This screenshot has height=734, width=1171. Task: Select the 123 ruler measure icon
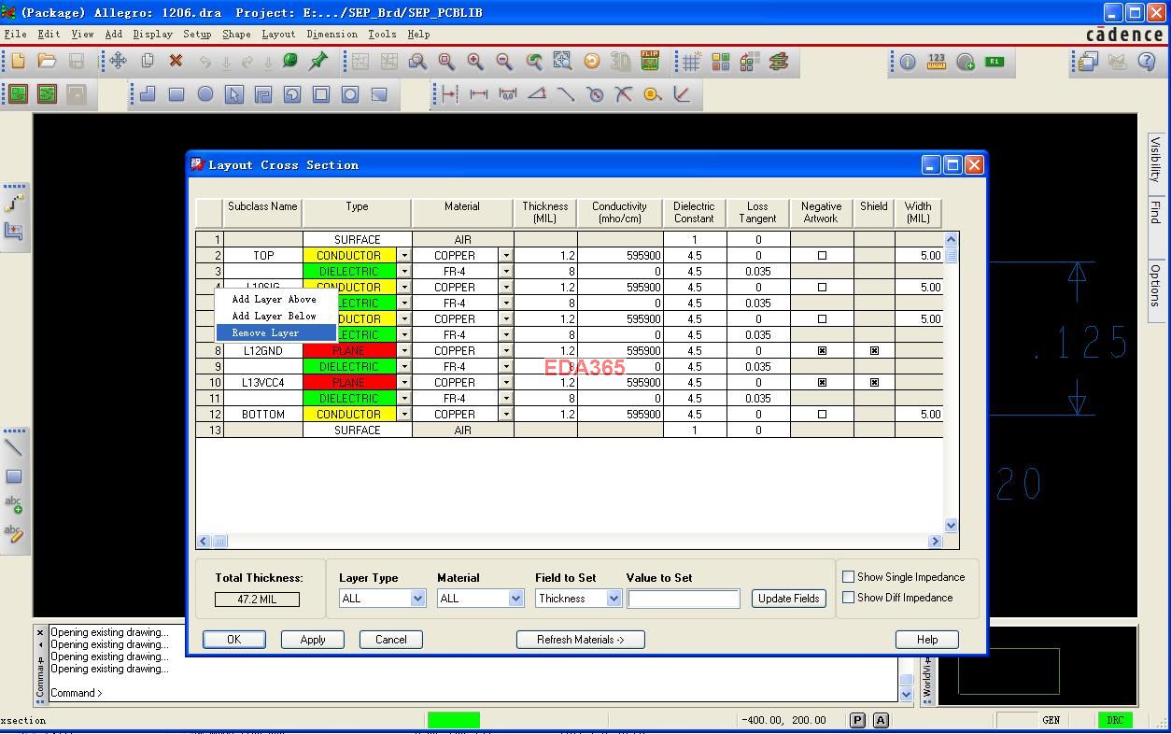coord(937,62)
